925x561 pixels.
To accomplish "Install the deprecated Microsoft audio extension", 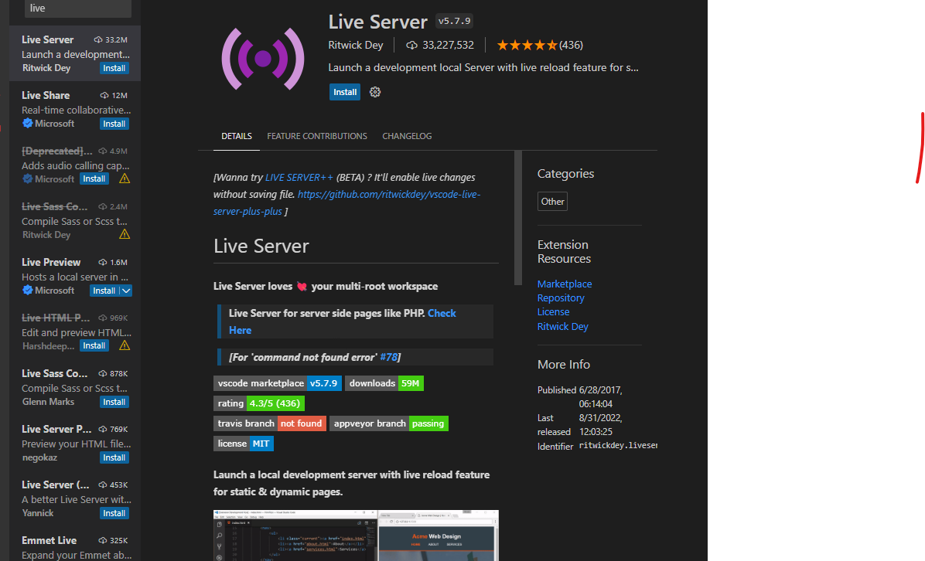I will pyautogui.click(x=94, y=178).
